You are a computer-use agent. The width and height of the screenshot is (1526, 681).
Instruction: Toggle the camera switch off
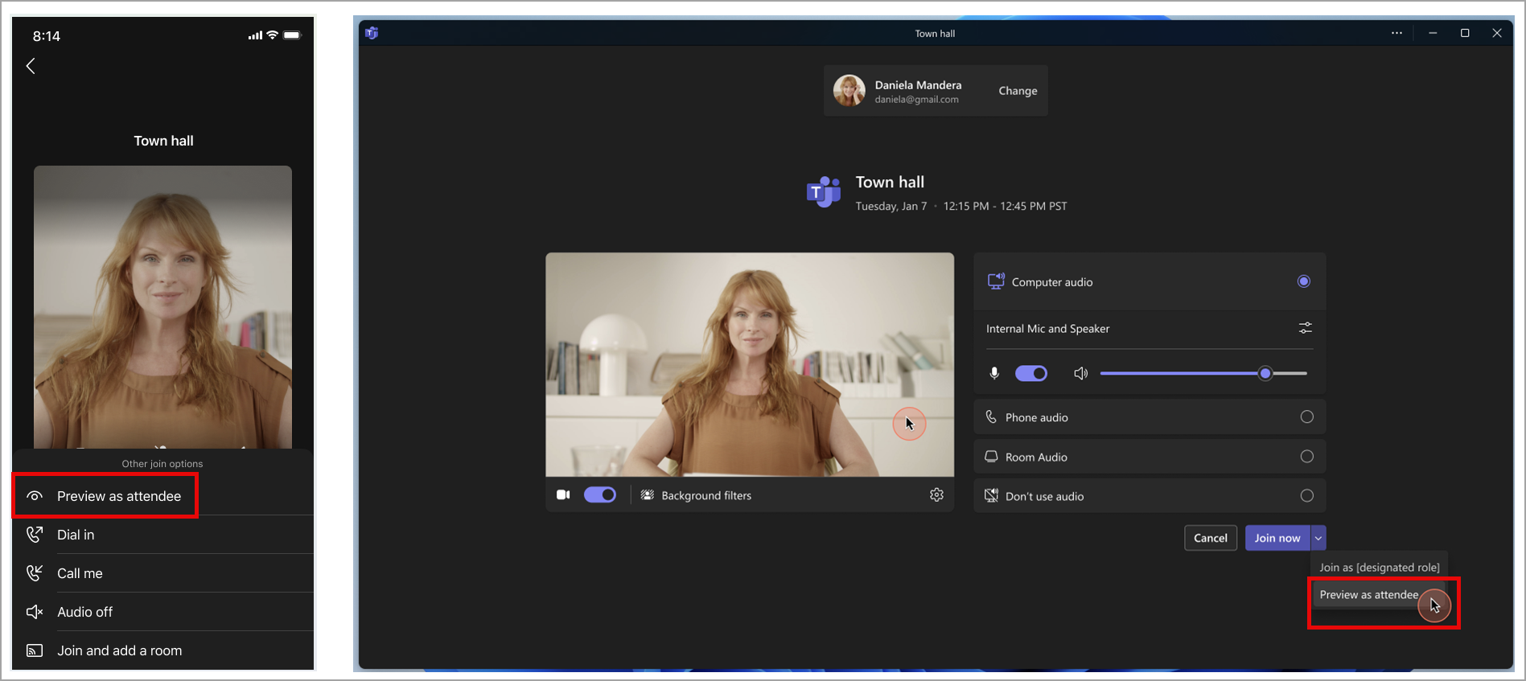point(599,494)
